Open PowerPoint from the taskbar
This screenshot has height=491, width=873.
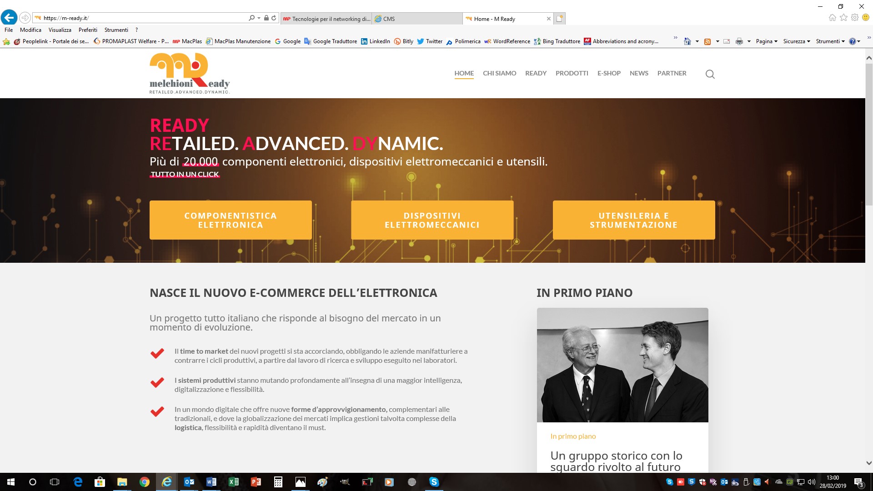256,482
